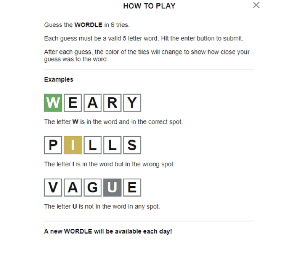
Task: Click the A tile in WEARY
Action: tap(92, 103)
